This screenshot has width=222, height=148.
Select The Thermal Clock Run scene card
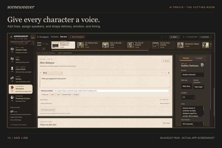(x=88, y=45)
